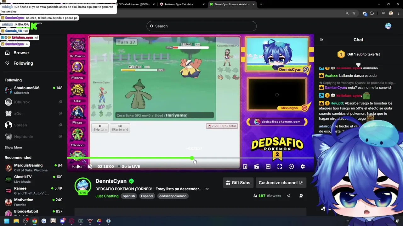This screenshot has width=403, height=226.
Task: Open a new browser tab
Action: pyautogui.click(x=261, y=4)
